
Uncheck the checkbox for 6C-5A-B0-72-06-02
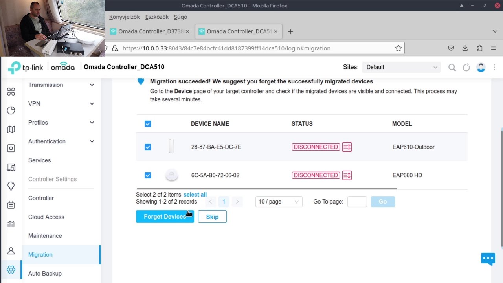[x=148, y=175]
